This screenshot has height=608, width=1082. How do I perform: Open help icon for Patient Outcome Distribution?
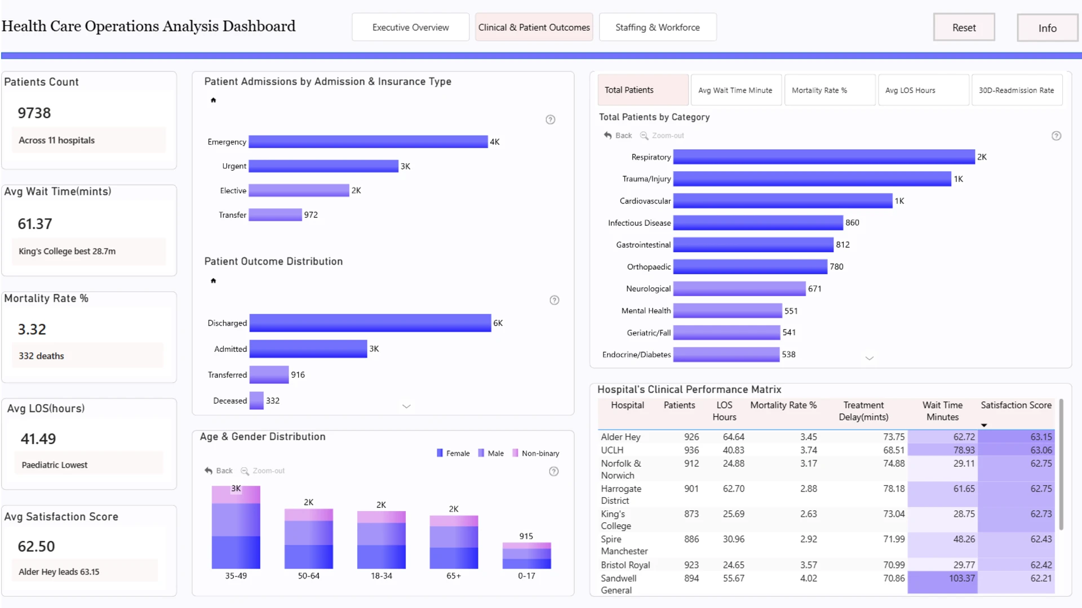(555, 300)
